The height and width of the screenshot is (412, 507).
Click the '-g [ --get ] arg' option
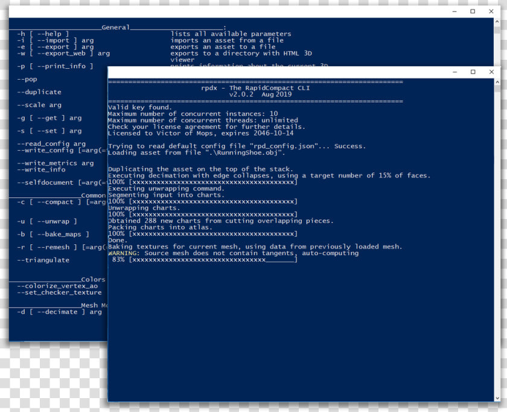[49, 118]
